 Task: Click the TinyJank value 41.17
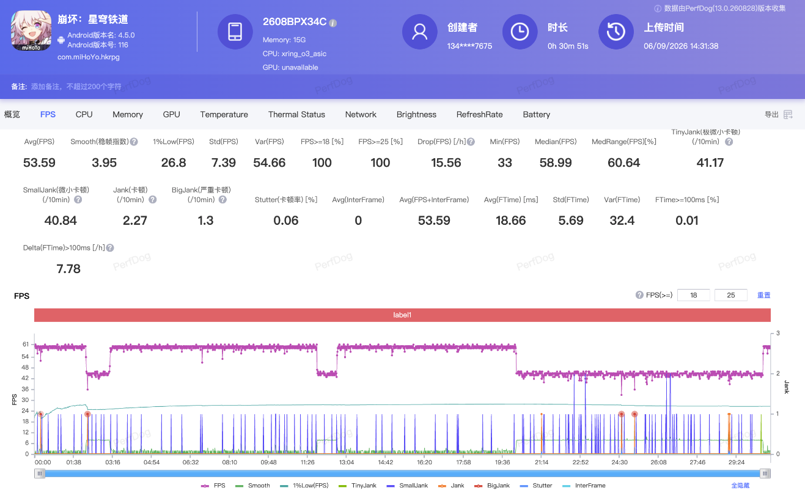tap(710, 163)
